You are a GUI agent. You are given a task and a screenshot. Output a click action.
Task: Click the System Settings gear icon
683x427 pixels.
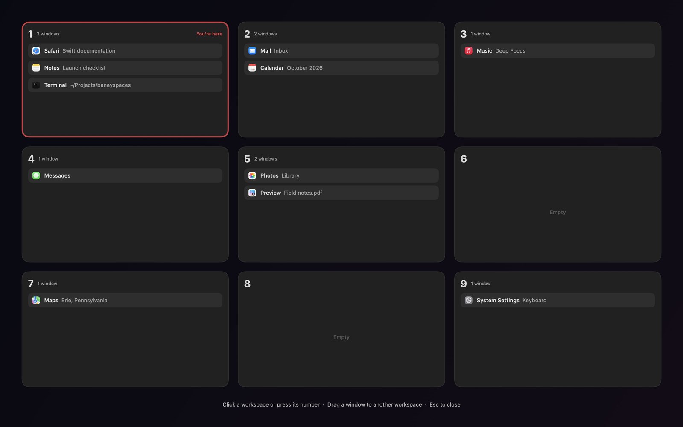pos(469,301)
